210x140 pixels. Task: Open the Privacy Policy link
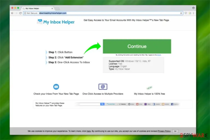[164, 131]
